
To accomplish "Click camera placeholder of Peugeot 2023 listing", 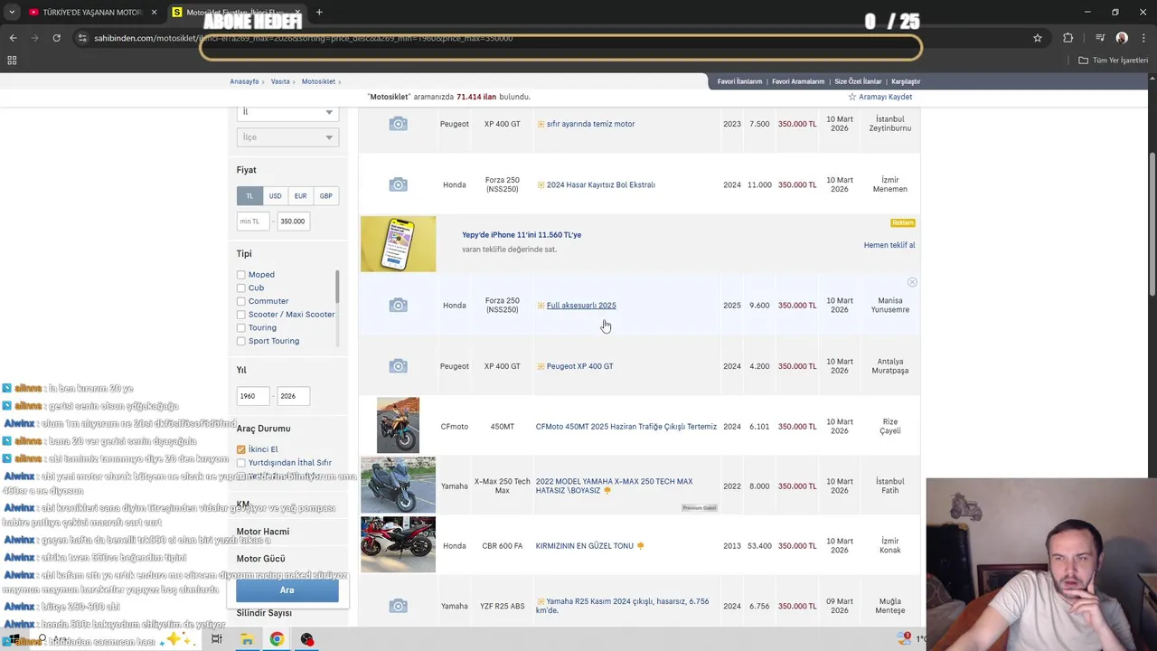I will [x=398, y=124].
